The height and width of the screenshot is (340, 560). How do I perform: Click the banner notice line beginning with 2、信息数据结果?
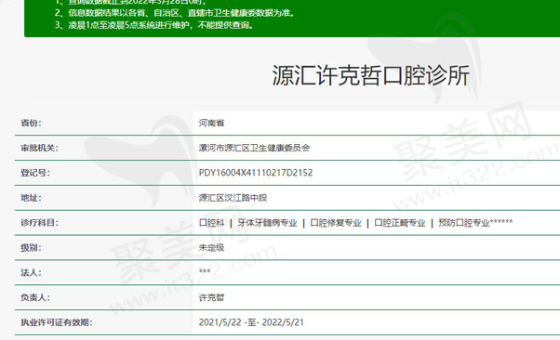pyautogui.click(x=175, y=13)
